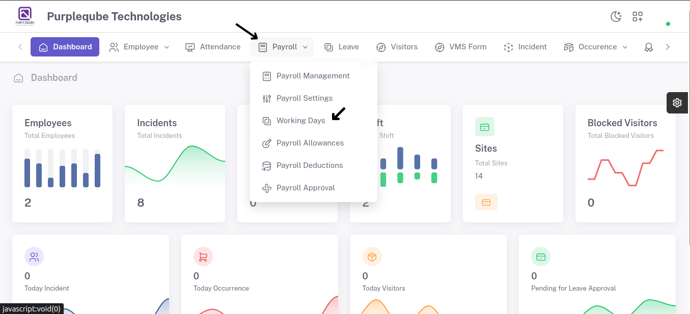Click Payroll Settings sliders icon
Viewport: 690px width, 314px height.
267,99
